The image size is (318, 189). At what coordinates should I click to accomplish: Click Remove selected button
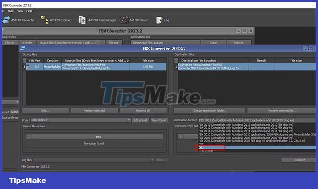(94, 110)
